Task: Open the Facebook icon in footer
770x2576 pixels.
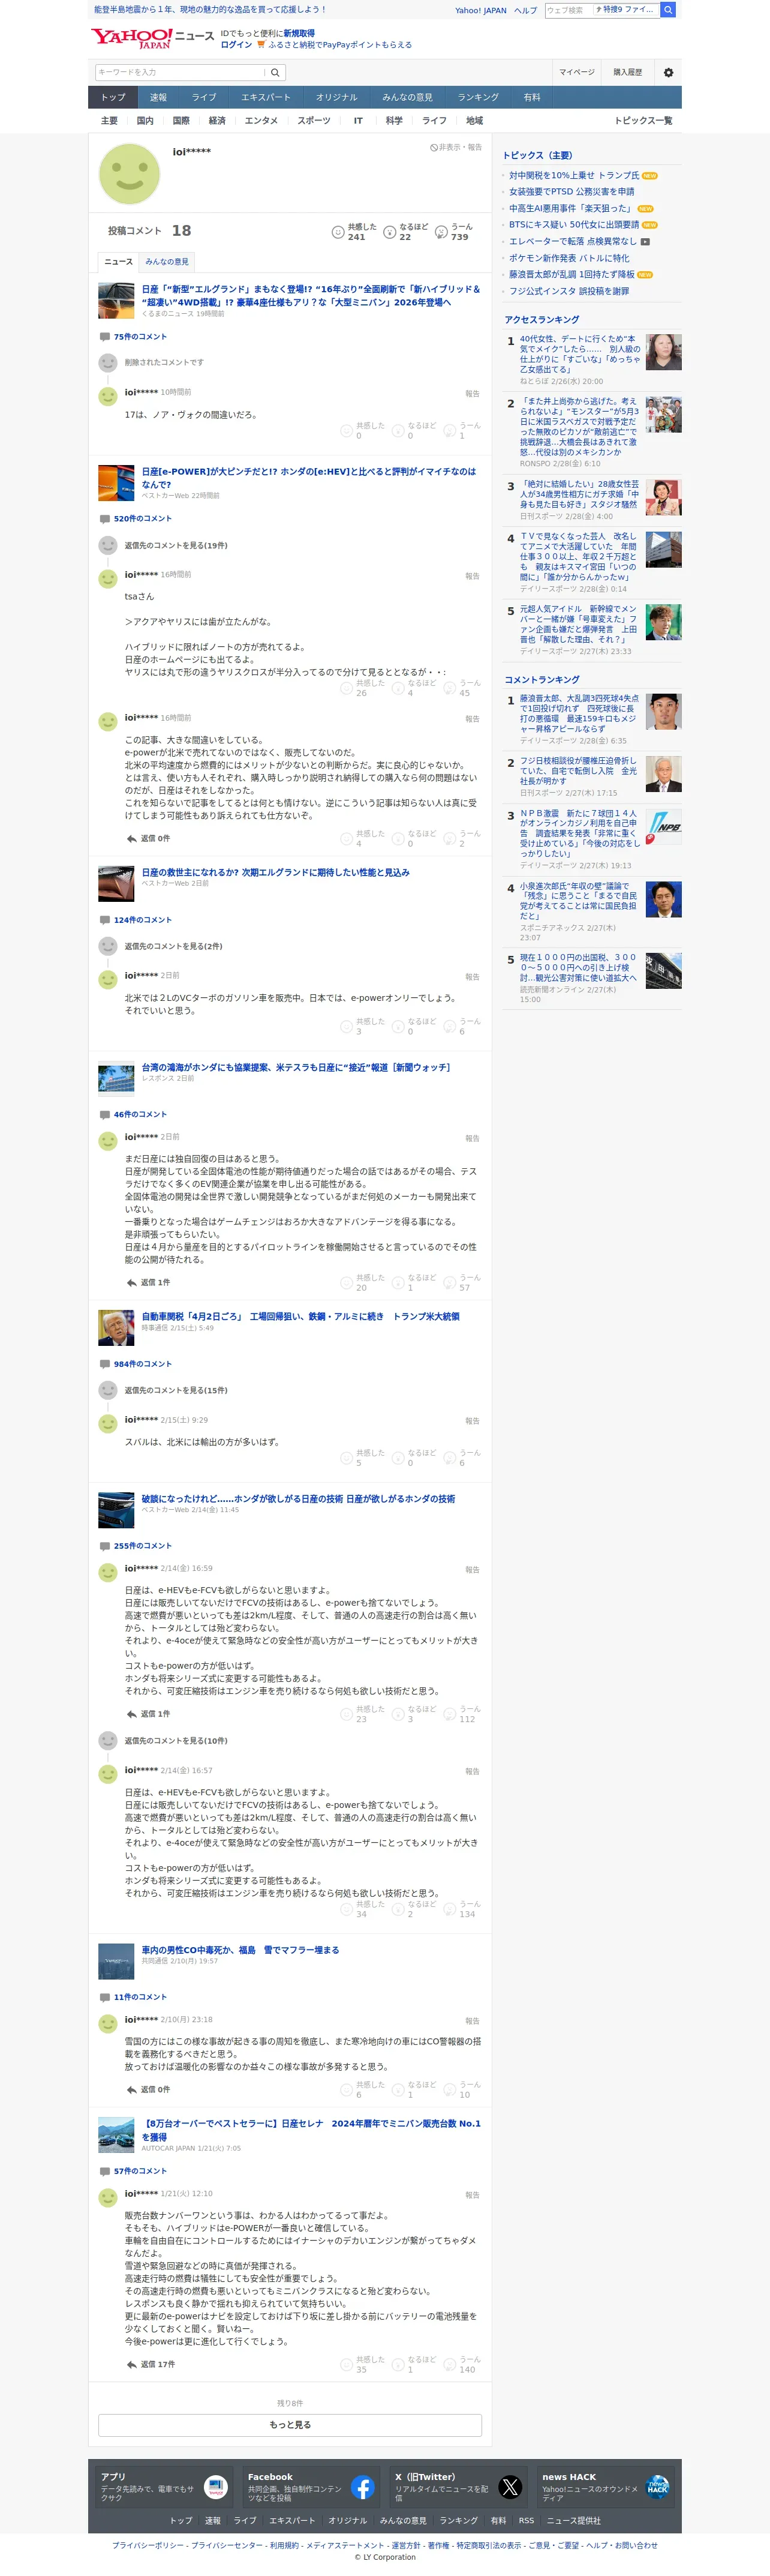Action: click(x=362, y=2486)
